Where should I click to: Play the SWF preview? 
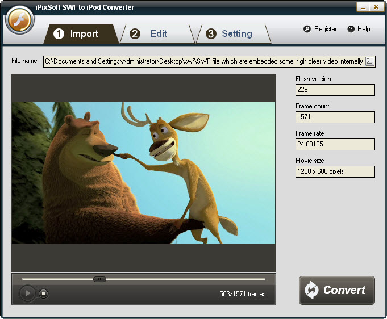(x=27, y=293)
